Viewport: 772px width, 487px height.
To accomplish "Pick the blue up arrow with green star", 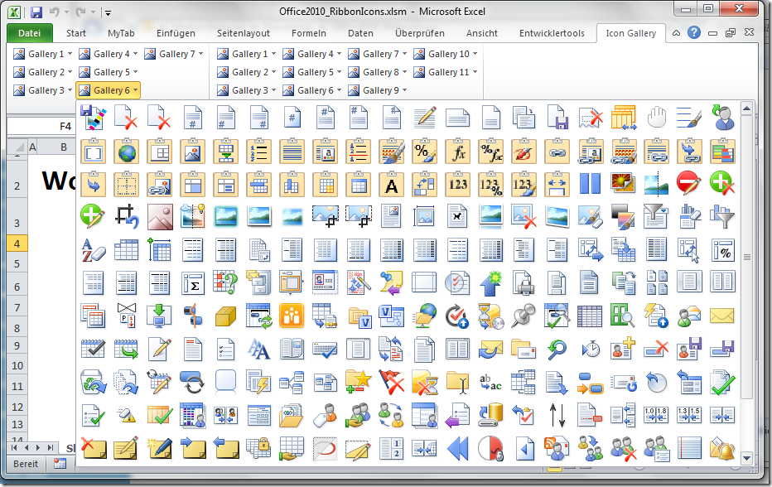I will (490, 282).
